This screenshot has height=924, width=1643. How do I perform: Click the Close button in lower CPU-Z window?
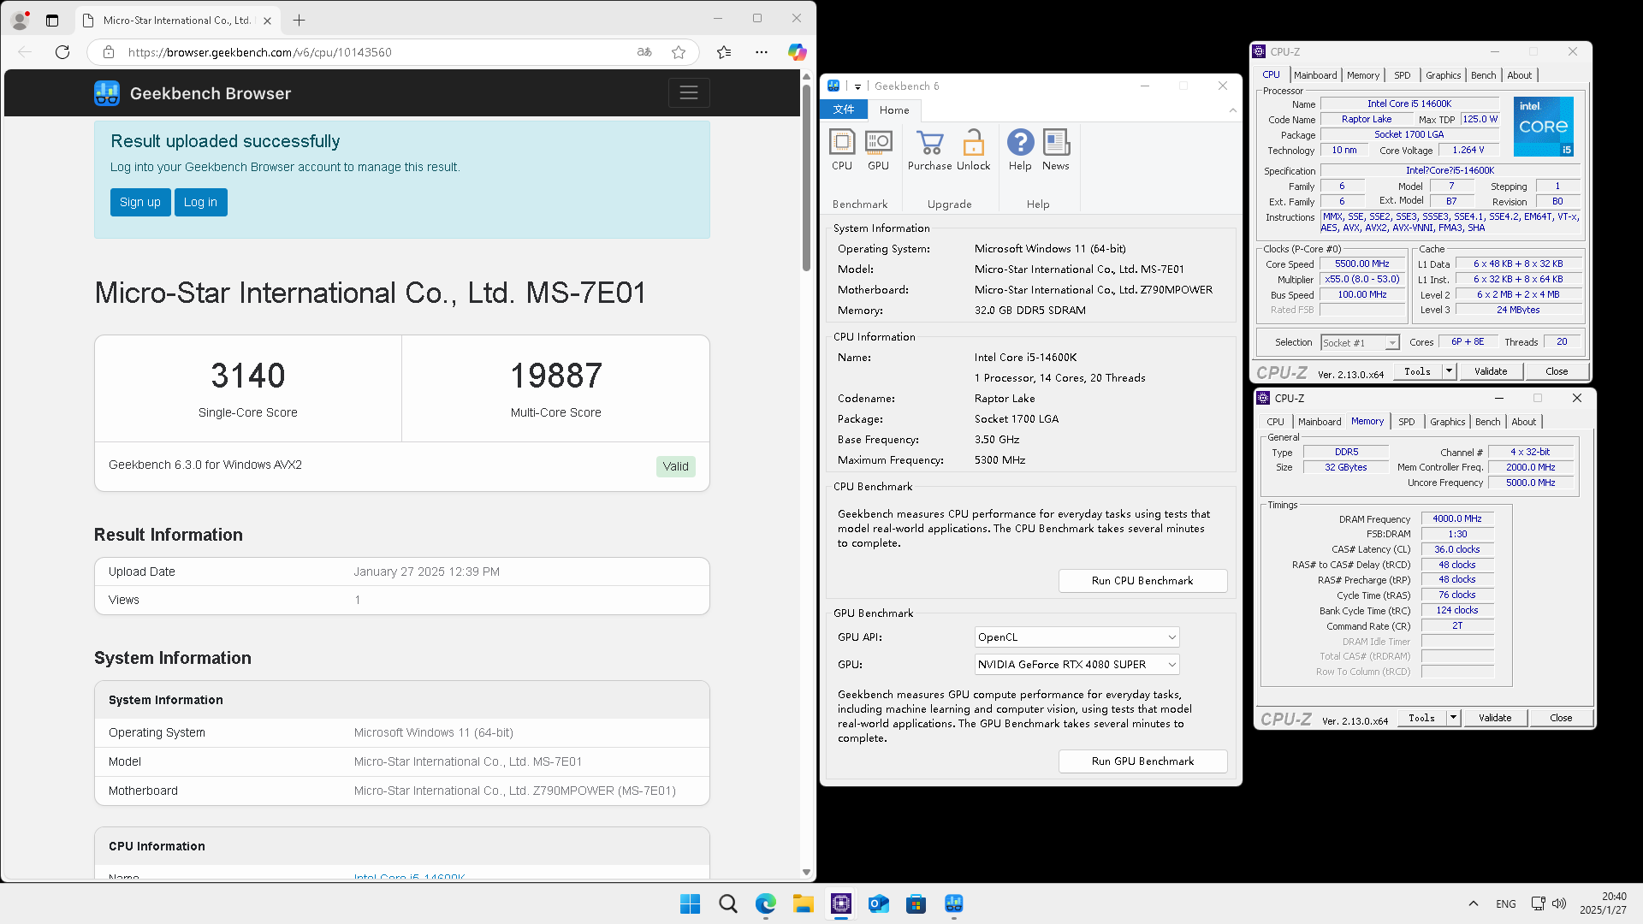coord(1561,718)
